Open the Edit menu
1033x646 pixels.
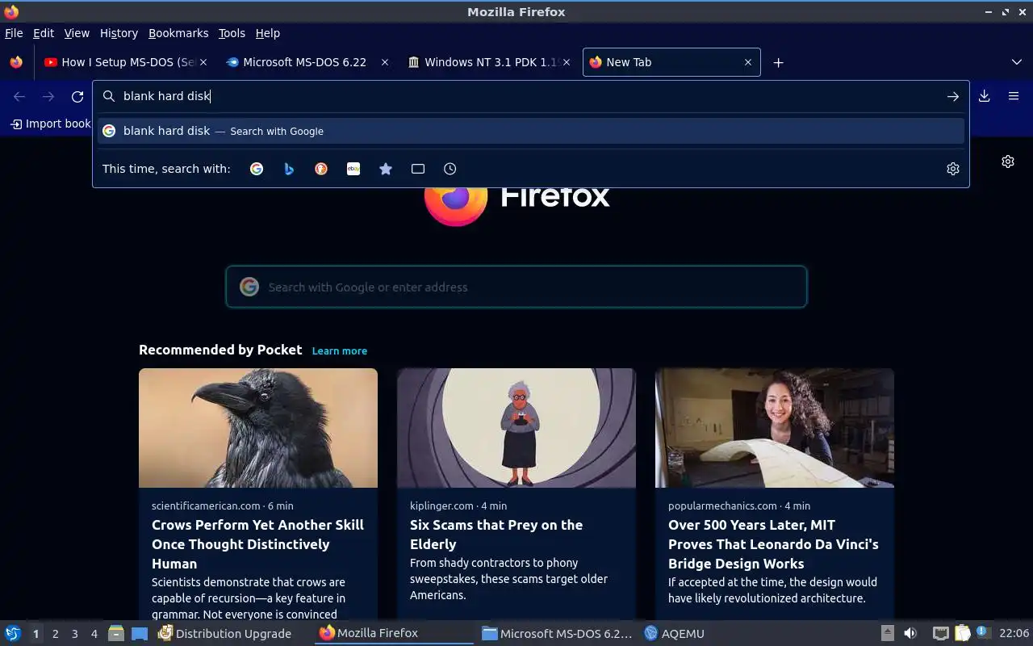point(44,33)
